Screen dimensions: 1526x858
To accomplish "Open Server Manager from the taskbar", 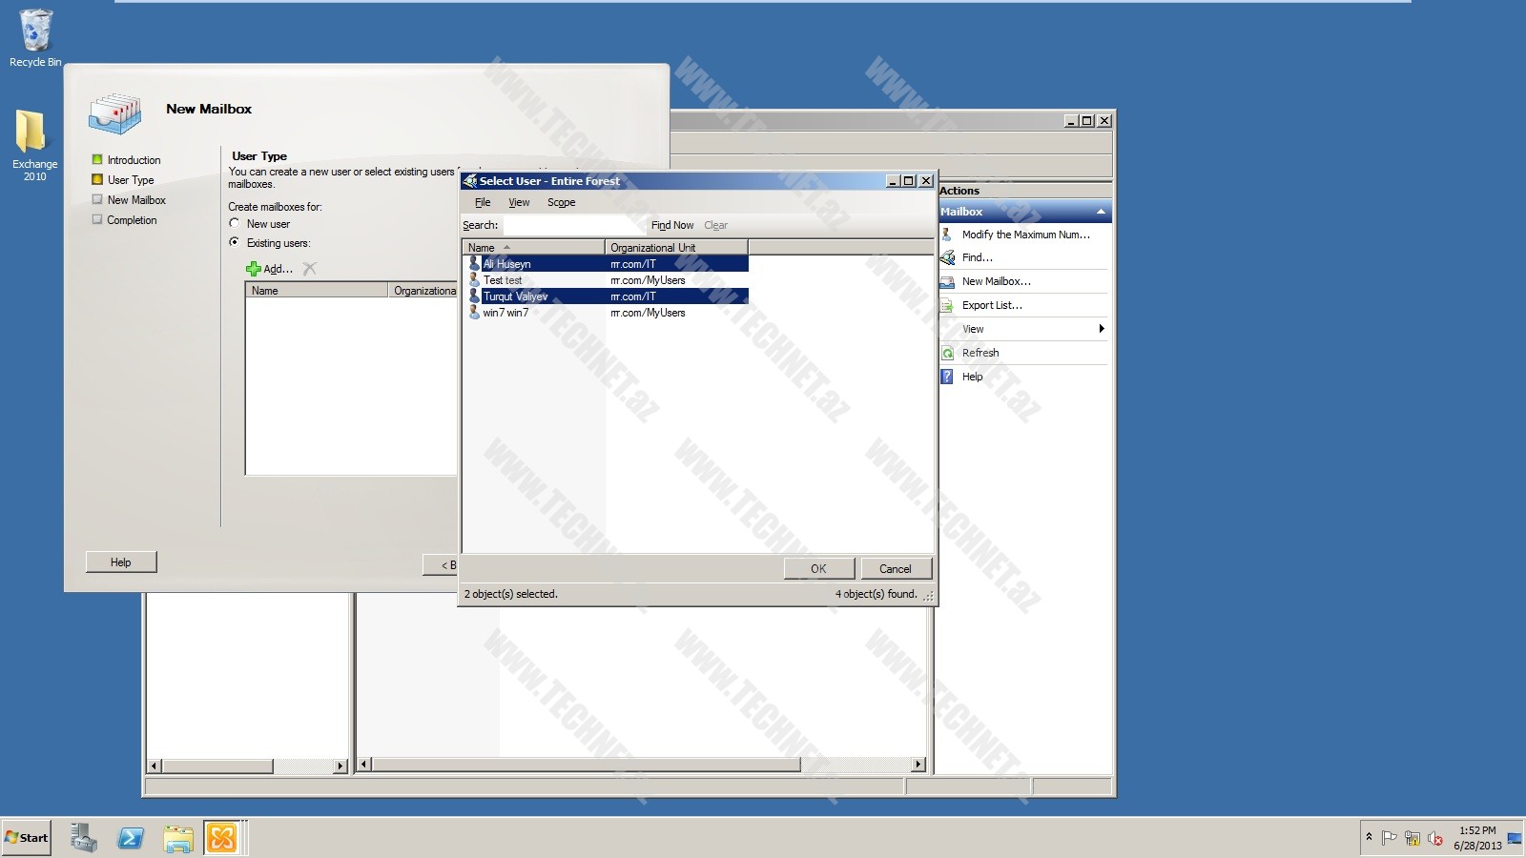I will [84, 838].
